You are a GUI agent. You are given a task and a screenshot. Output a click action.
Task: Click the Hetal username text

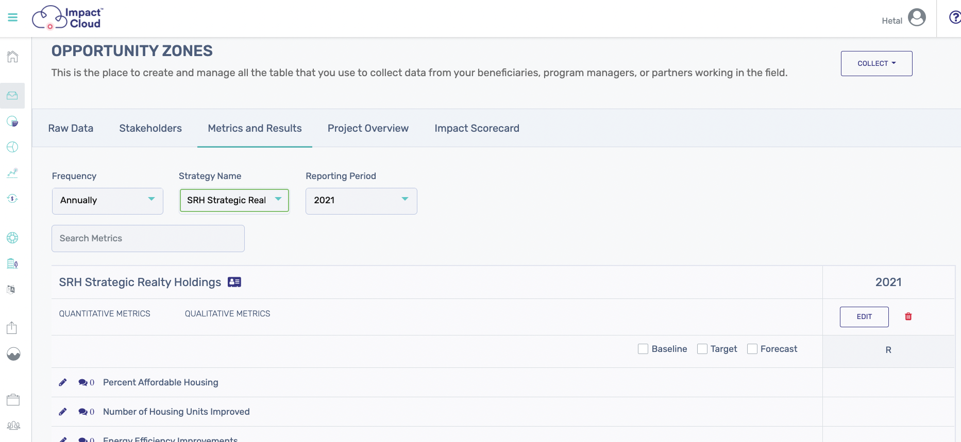coord(892,21)
